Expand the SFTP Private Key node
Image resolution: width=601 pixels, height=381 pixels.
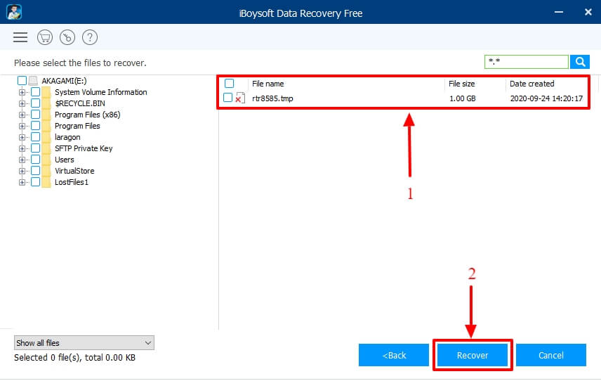click(x=22, y=148)
